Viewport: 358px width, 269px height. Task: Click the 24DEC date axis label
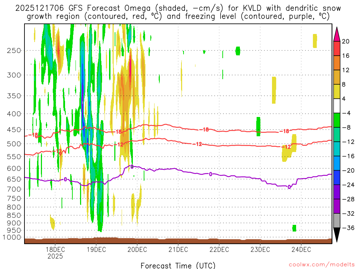coord(301,249)
